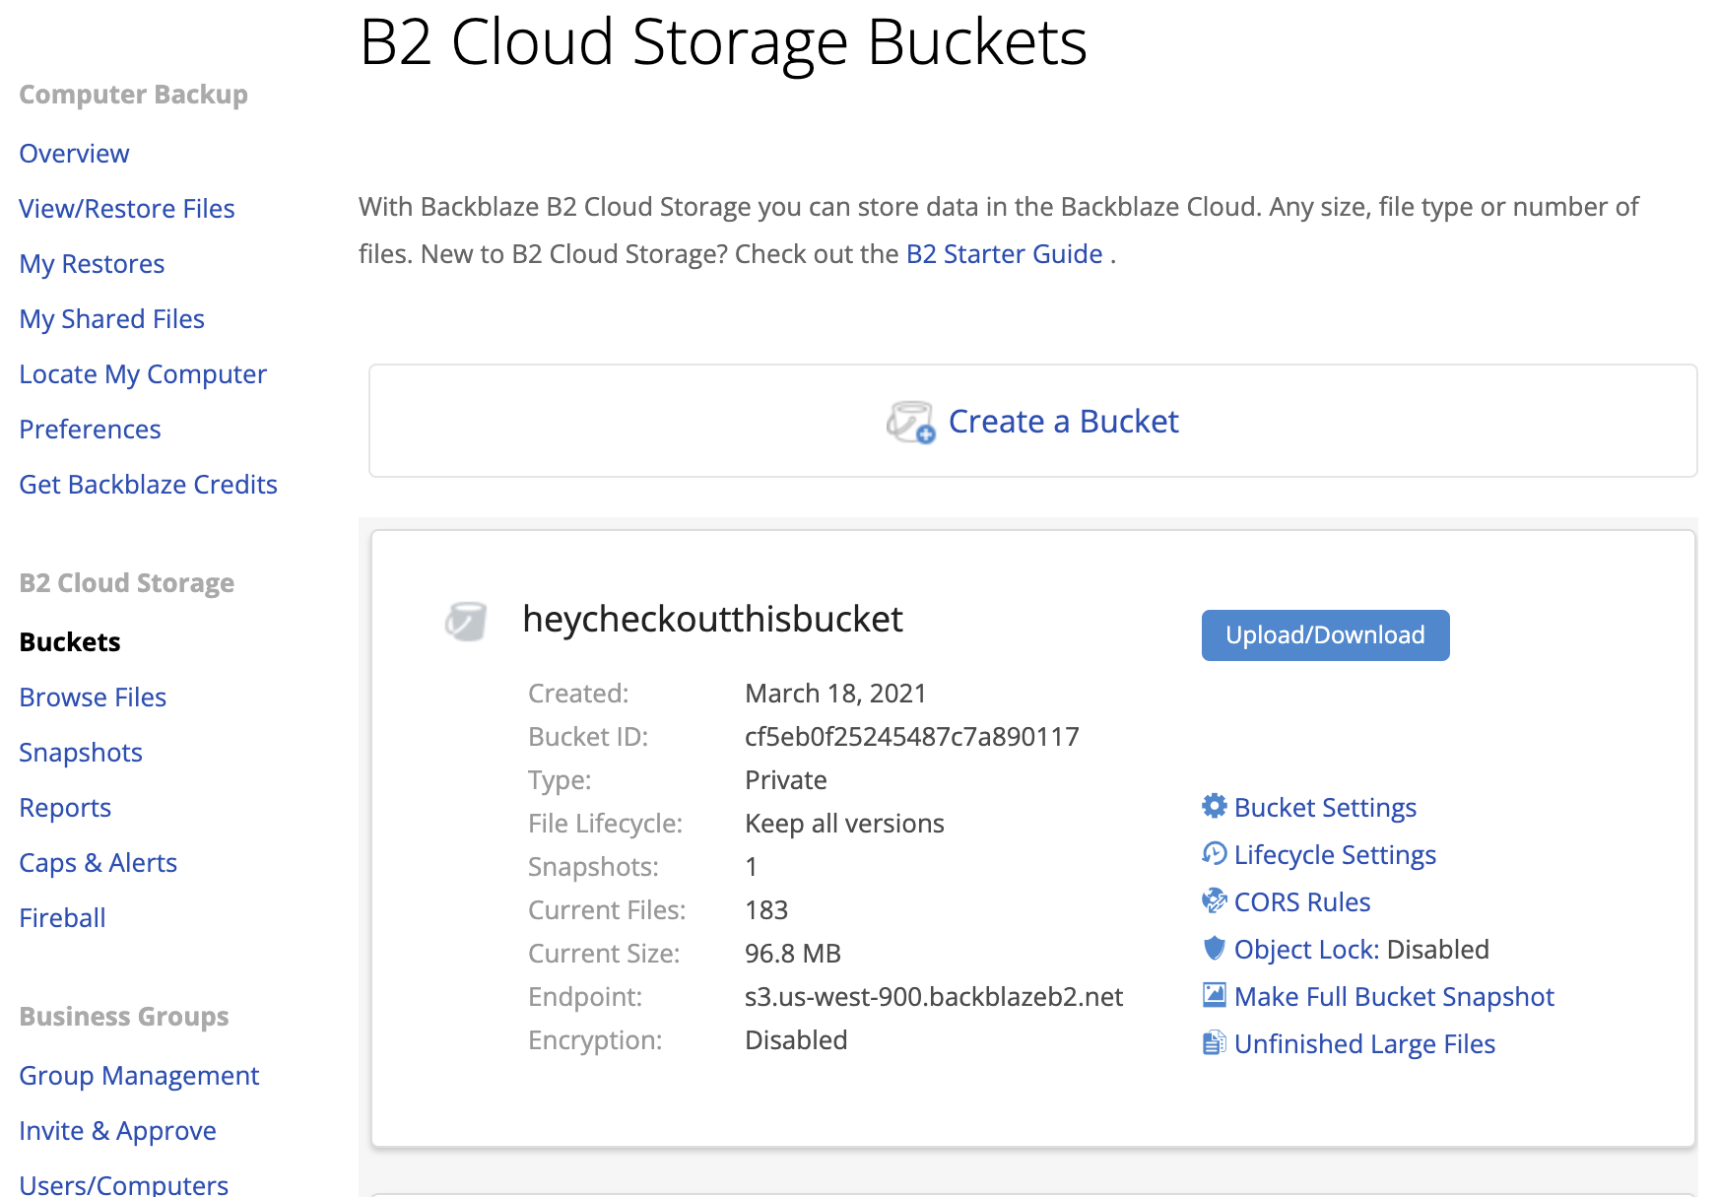Screen dimensions: 1718x1197
Task: Open the Overview page
Action: pos(74,154)
